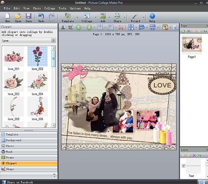Open the Help question mark icon
This screenshot has height=184, width=208.
click(152, 16)
